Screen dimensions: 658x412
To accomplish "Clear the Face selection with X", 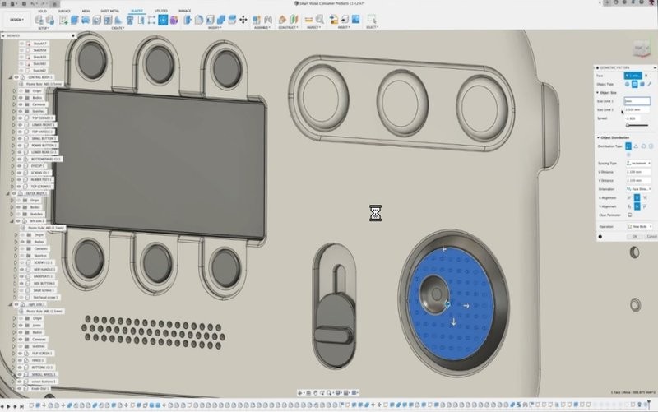I will 647,75.
